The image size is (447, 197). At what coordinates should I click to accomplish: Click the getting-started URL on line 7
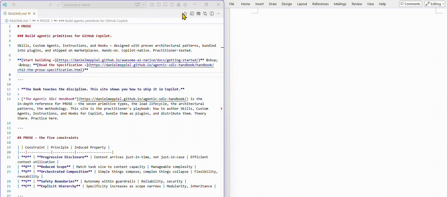128,60
